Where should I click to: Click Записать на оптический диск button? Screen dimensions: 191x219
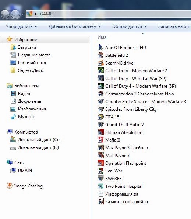[174, 26]
